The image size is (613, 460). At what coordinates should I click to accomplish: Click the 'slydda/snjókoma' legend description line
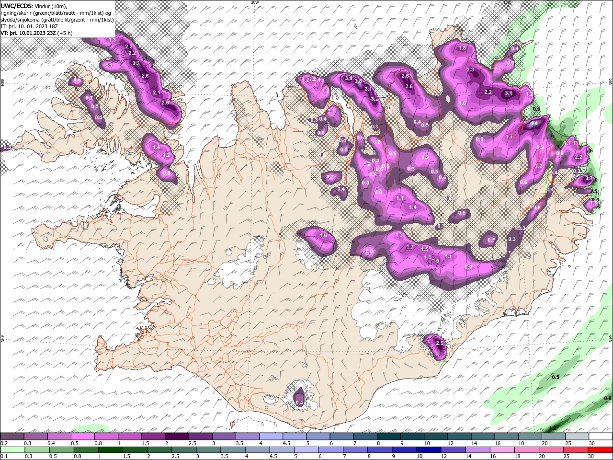pyautogui.click(x=57, y=20)
